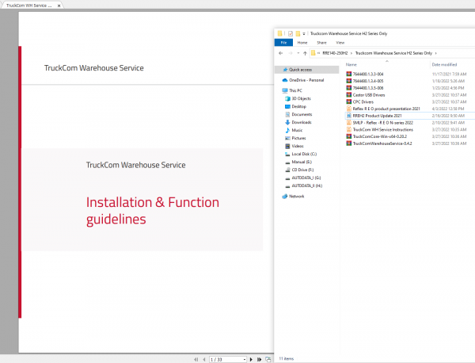
Task: Click the PDF icon of TruckCom WH Service Instructions
Action: (x=348, y=129)
